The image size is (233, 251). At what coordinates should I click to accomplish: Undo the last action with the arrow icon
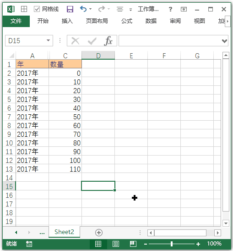(83, 9)
